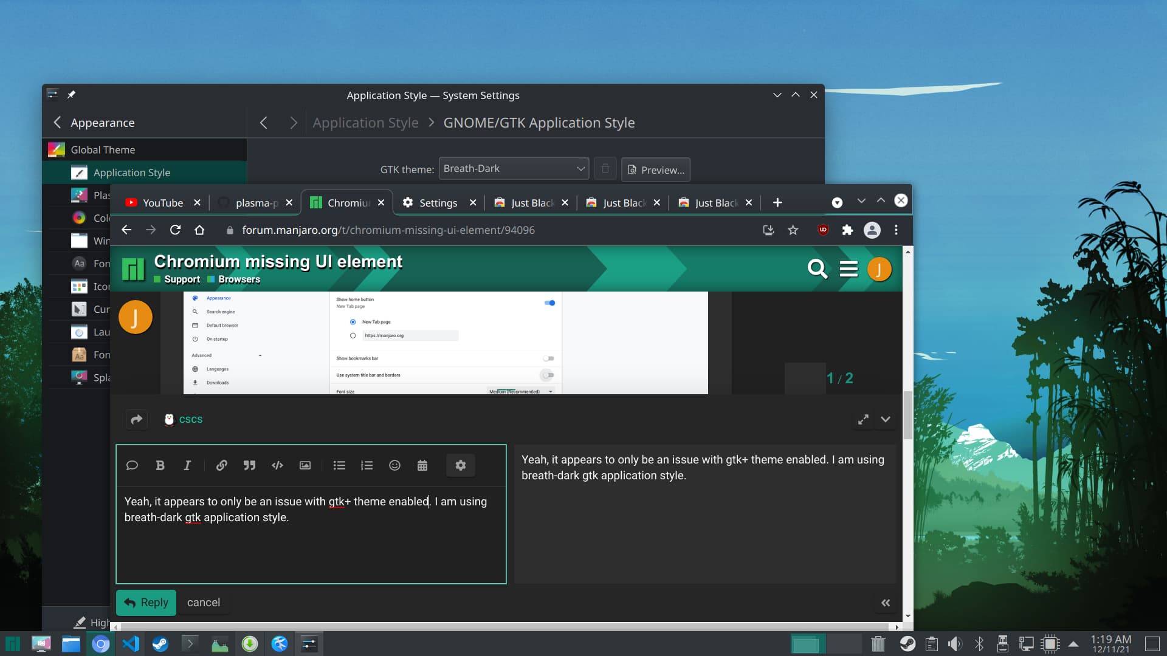The image size is (1167, 656).
Task: Switch to the Settings browser tab
Action: 438,203
